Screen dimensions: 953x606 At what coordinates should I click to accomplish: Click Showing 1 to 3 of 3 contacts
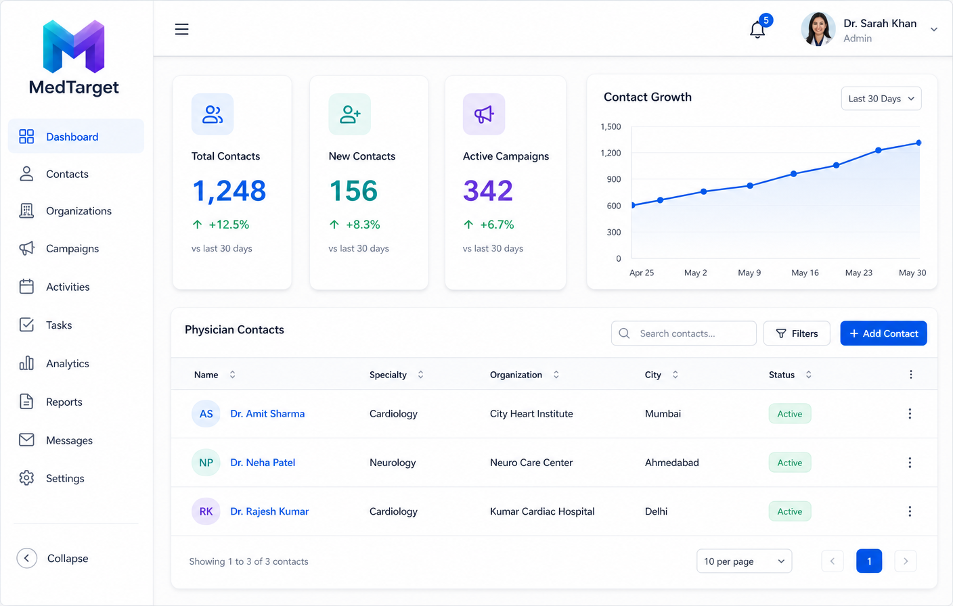(x=248, y=561)
